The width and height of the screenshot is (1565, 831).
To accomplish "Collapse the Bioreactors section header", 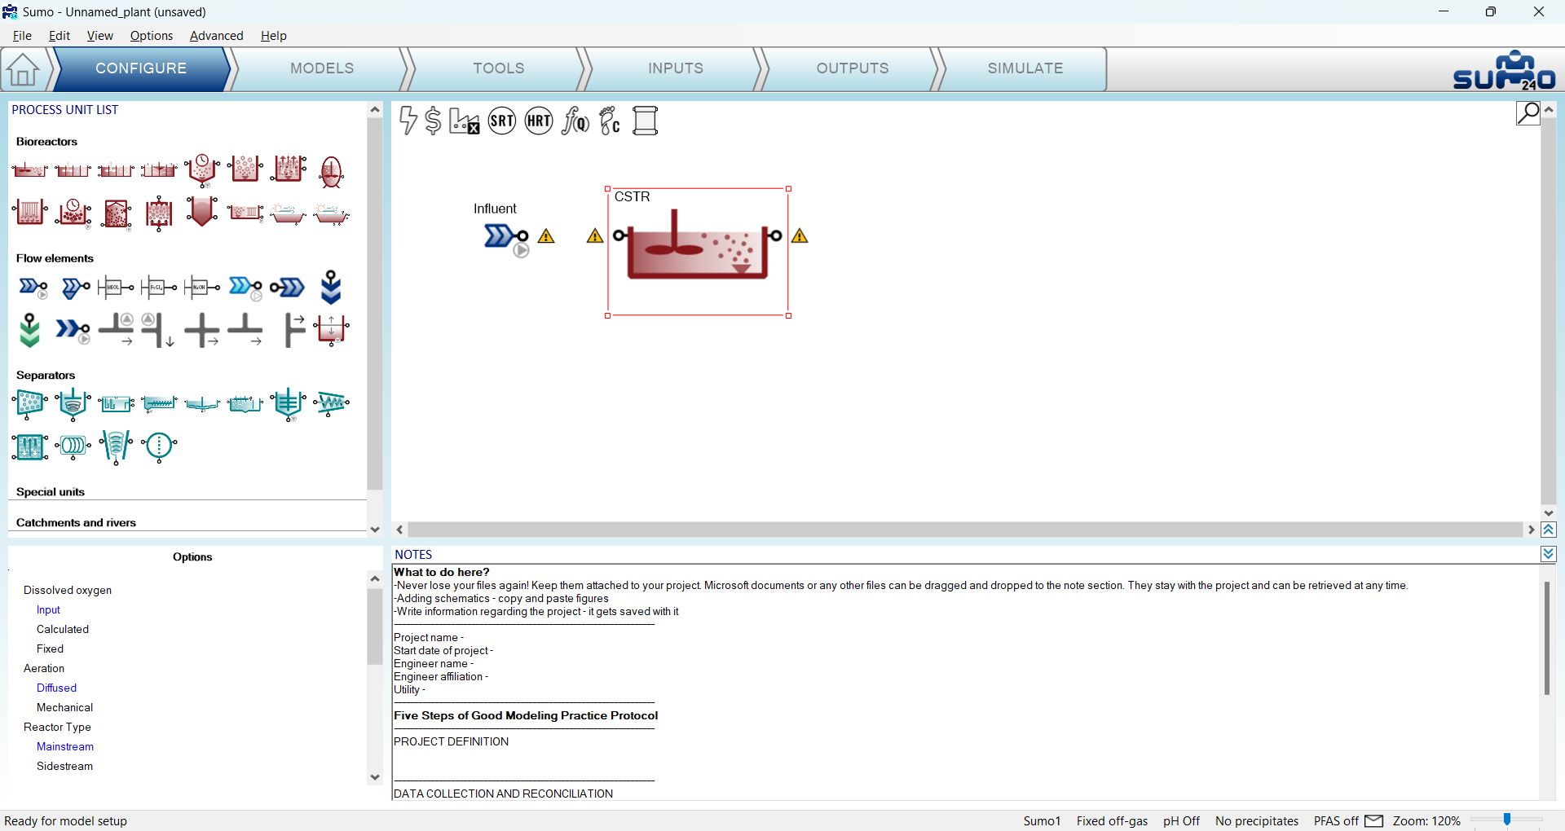I will coord(46,142).
